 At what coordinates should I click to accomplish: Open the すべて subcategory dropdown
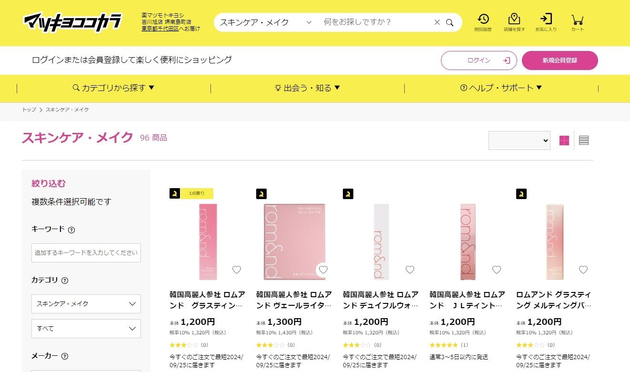click(86, 329)
